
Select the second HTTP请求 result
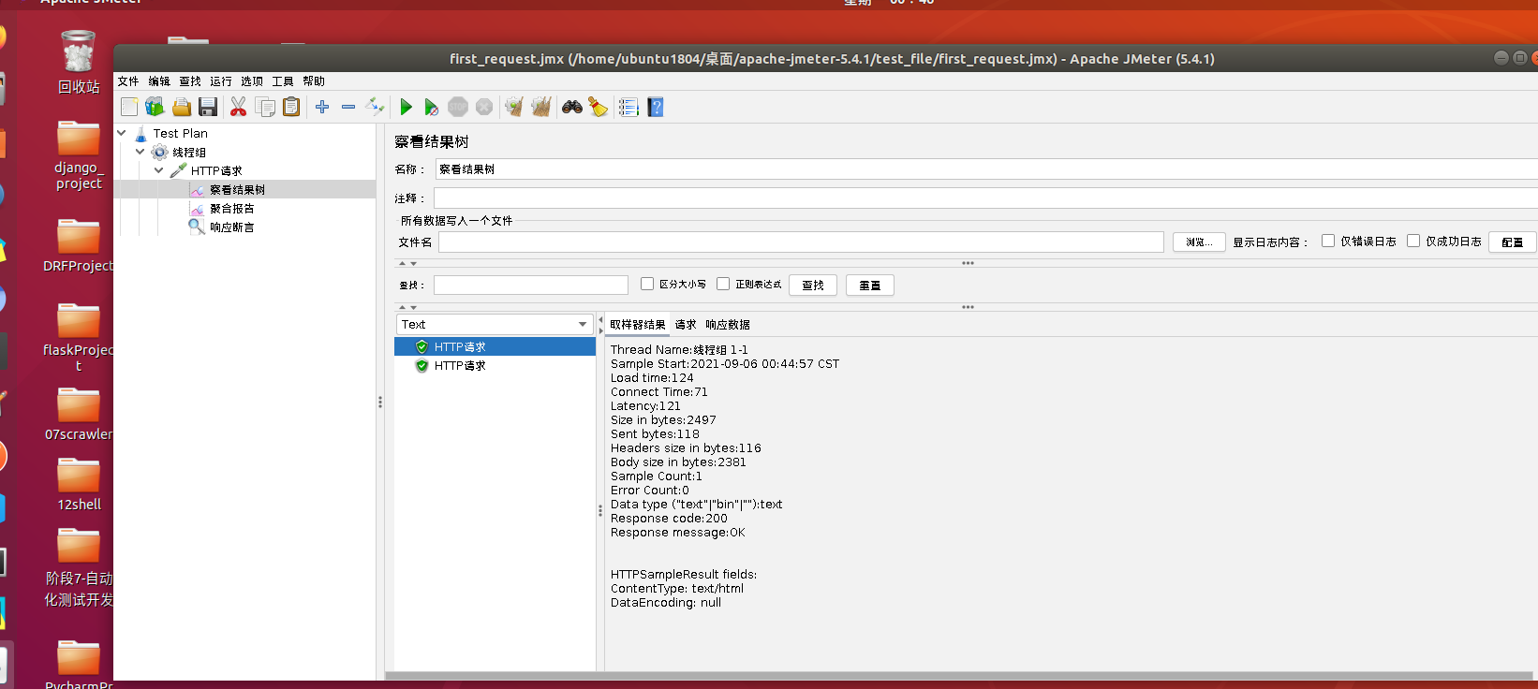[460, 366]
